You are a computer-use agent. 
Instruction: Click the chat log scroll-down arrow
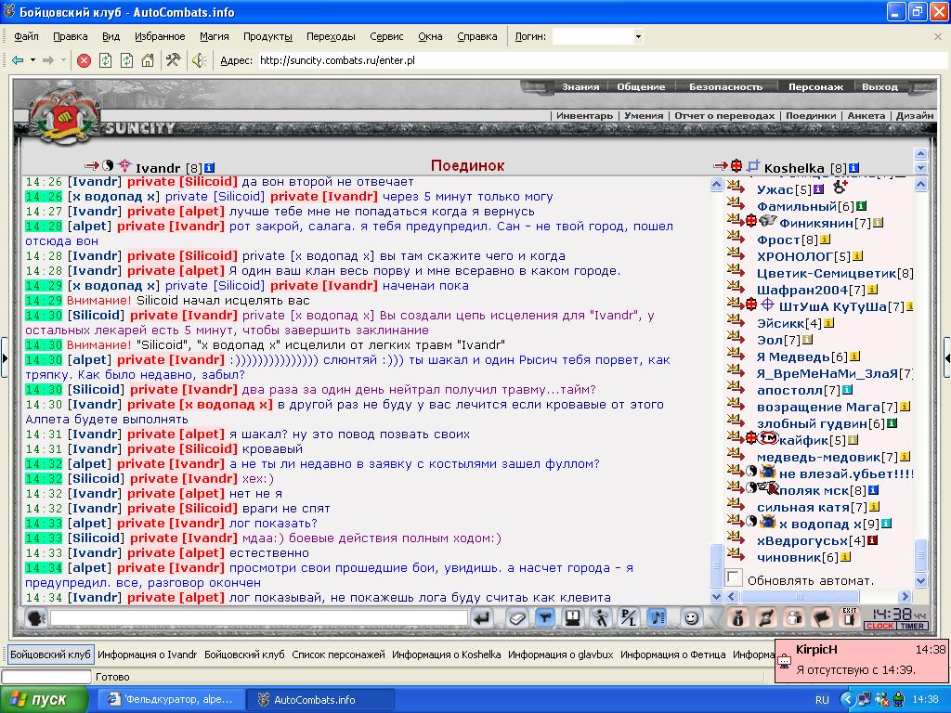point(716,596)
